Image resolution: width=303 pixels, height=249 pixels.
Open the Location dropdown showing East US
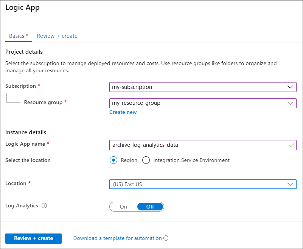202,184
